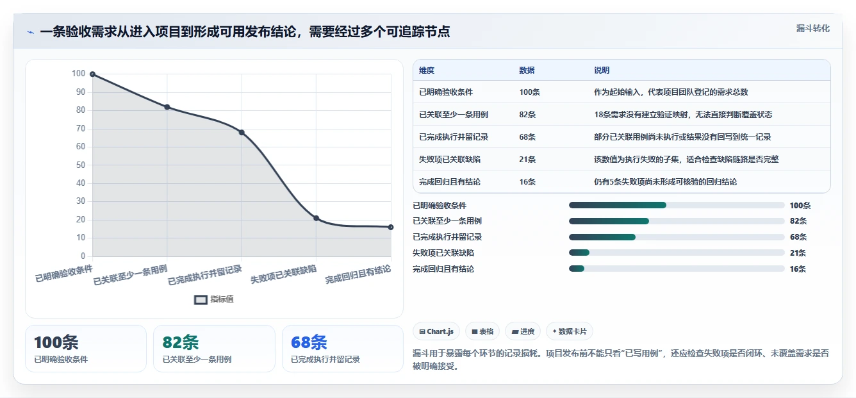Open the 100条 已明确验收条件 stat card
856x398 pixels.
(86, 349)
